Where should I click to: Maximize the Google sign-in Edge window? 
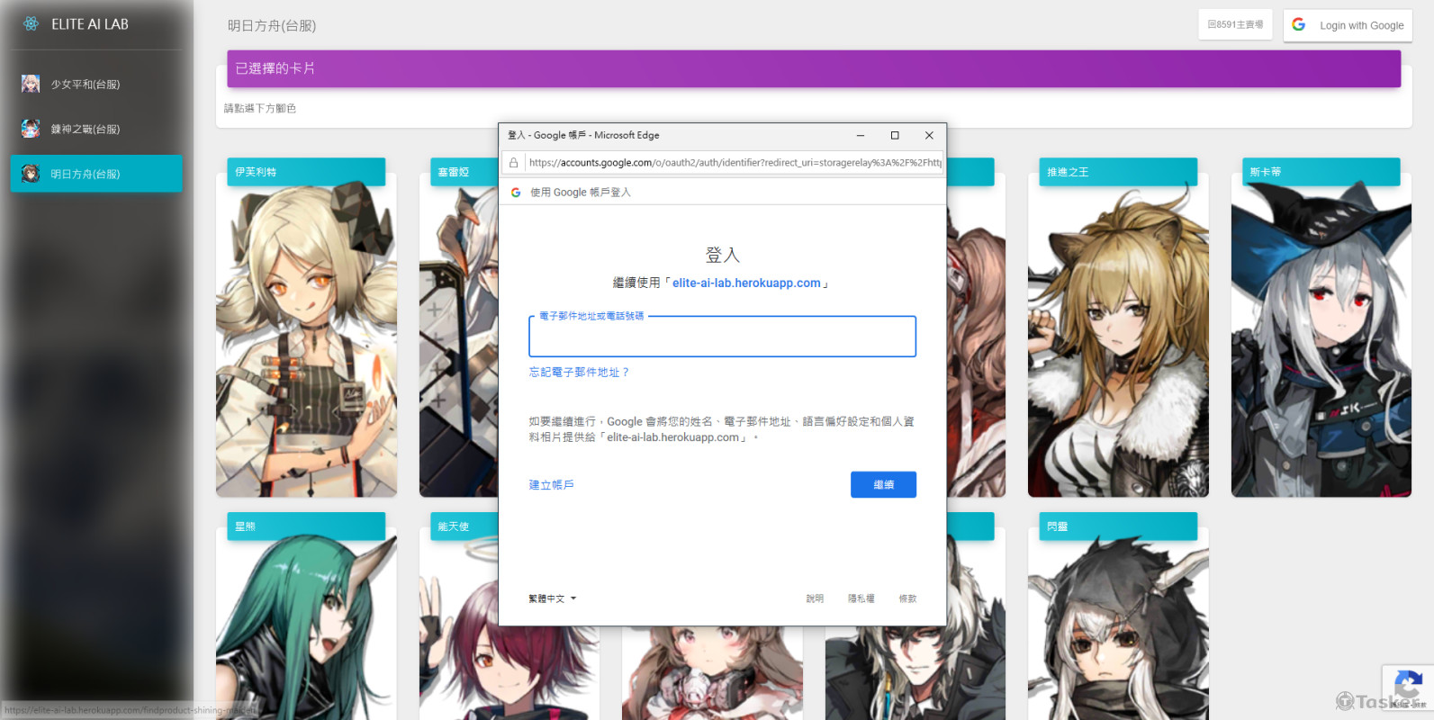coord(895,136)
